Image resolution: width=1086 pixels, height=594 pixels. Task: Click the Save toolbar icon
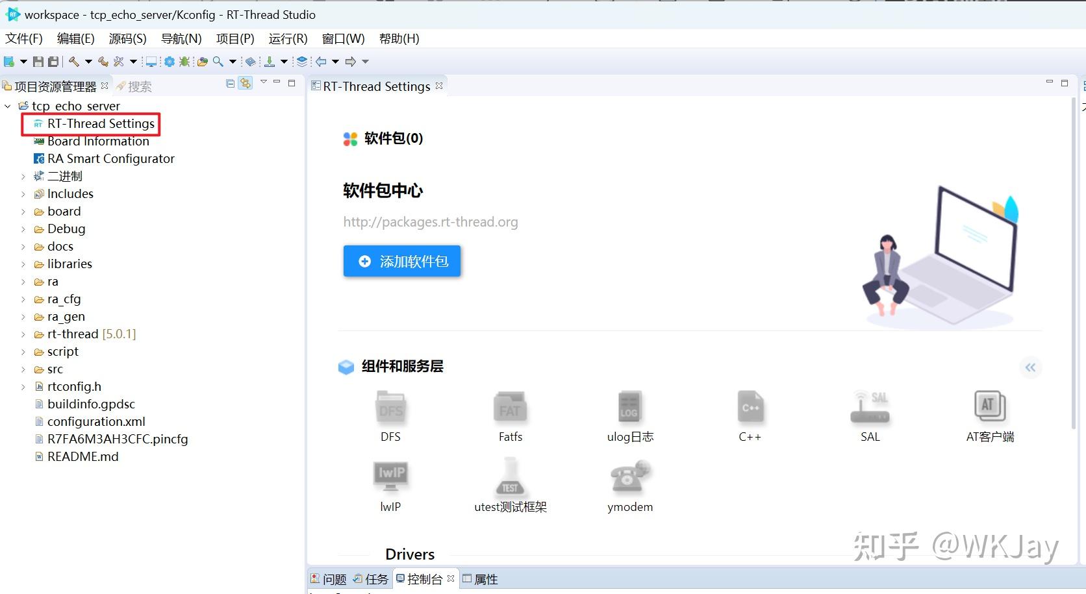[38, 62]
